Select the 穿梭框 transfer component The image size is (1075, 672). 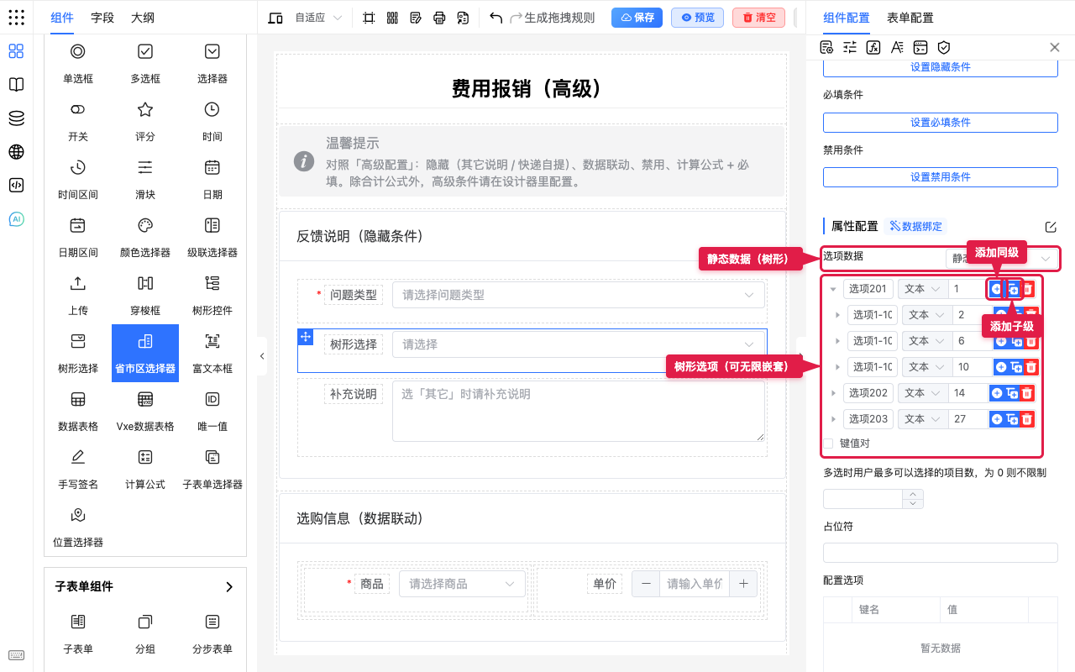[x=145, y=295]
